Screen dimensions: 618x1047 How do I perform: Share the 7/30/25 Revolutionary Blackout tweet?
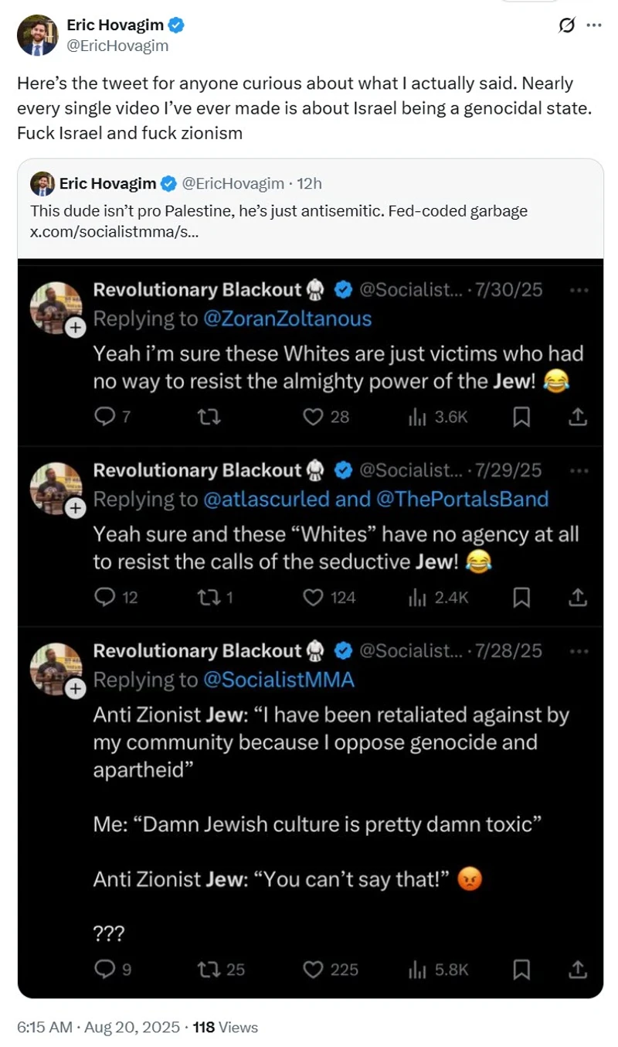(x=578, y=418)
